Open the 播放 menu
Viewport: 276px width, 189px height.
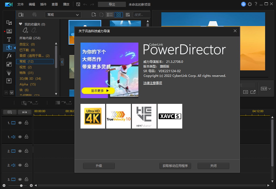66,4
